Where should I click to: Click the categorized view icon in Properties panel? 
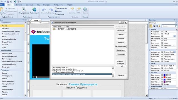(x=150, y=26)
